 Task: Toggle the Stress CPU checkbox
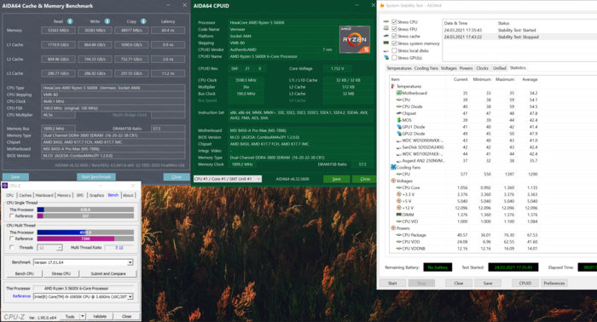click(x=394, y=21)
